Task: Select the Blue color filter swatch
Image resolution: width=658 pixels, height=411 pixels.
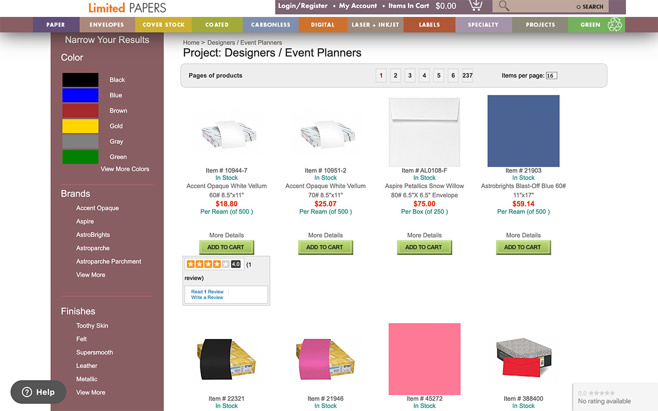Action: coord(80,95)
